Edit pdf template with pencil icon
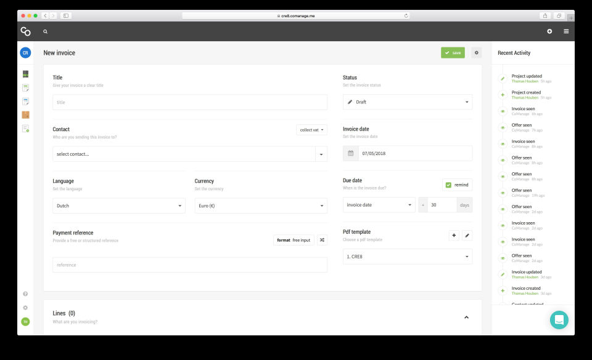Image resolution: width=592 pixels, height=360 pixels. (x=467, y=235)
